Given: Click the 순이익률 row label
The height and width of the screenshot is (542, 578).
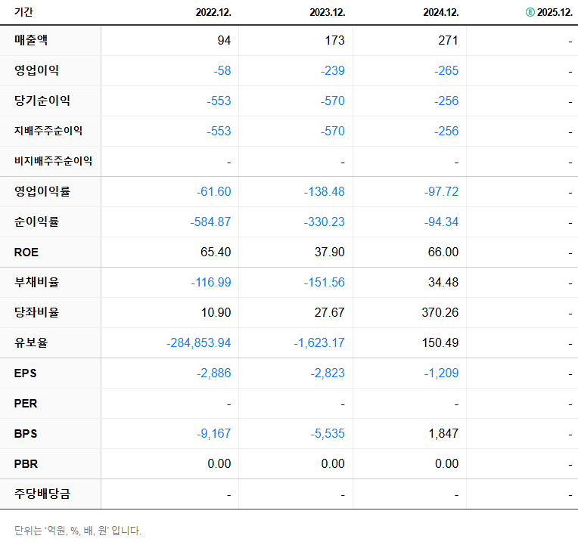Looking at the screenshot, I should pyautogui.click(x=36, y=221).
